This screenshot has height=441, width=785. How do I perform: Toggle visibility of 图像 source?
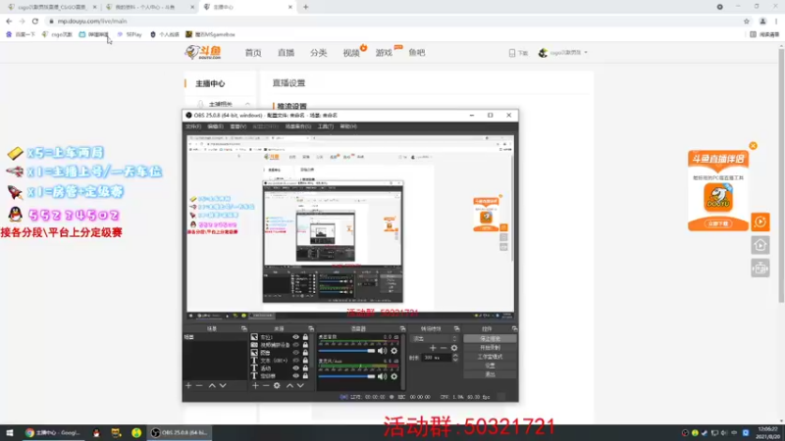[x=296, y=353]
